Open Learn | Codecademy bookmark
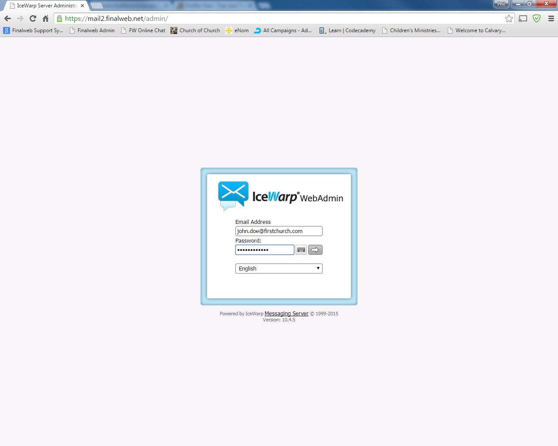This screenshot has height=446, width=558. tap(347, 30)
